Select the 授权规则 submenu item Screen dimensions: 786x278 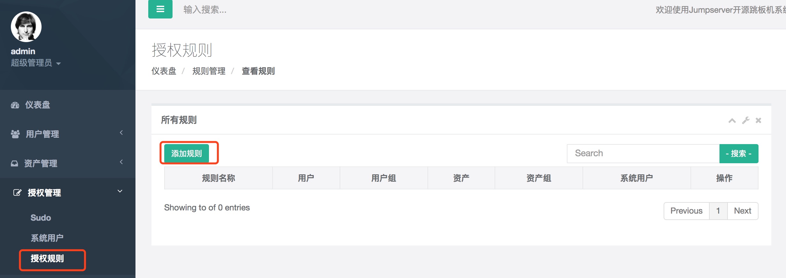coord(47,259)
